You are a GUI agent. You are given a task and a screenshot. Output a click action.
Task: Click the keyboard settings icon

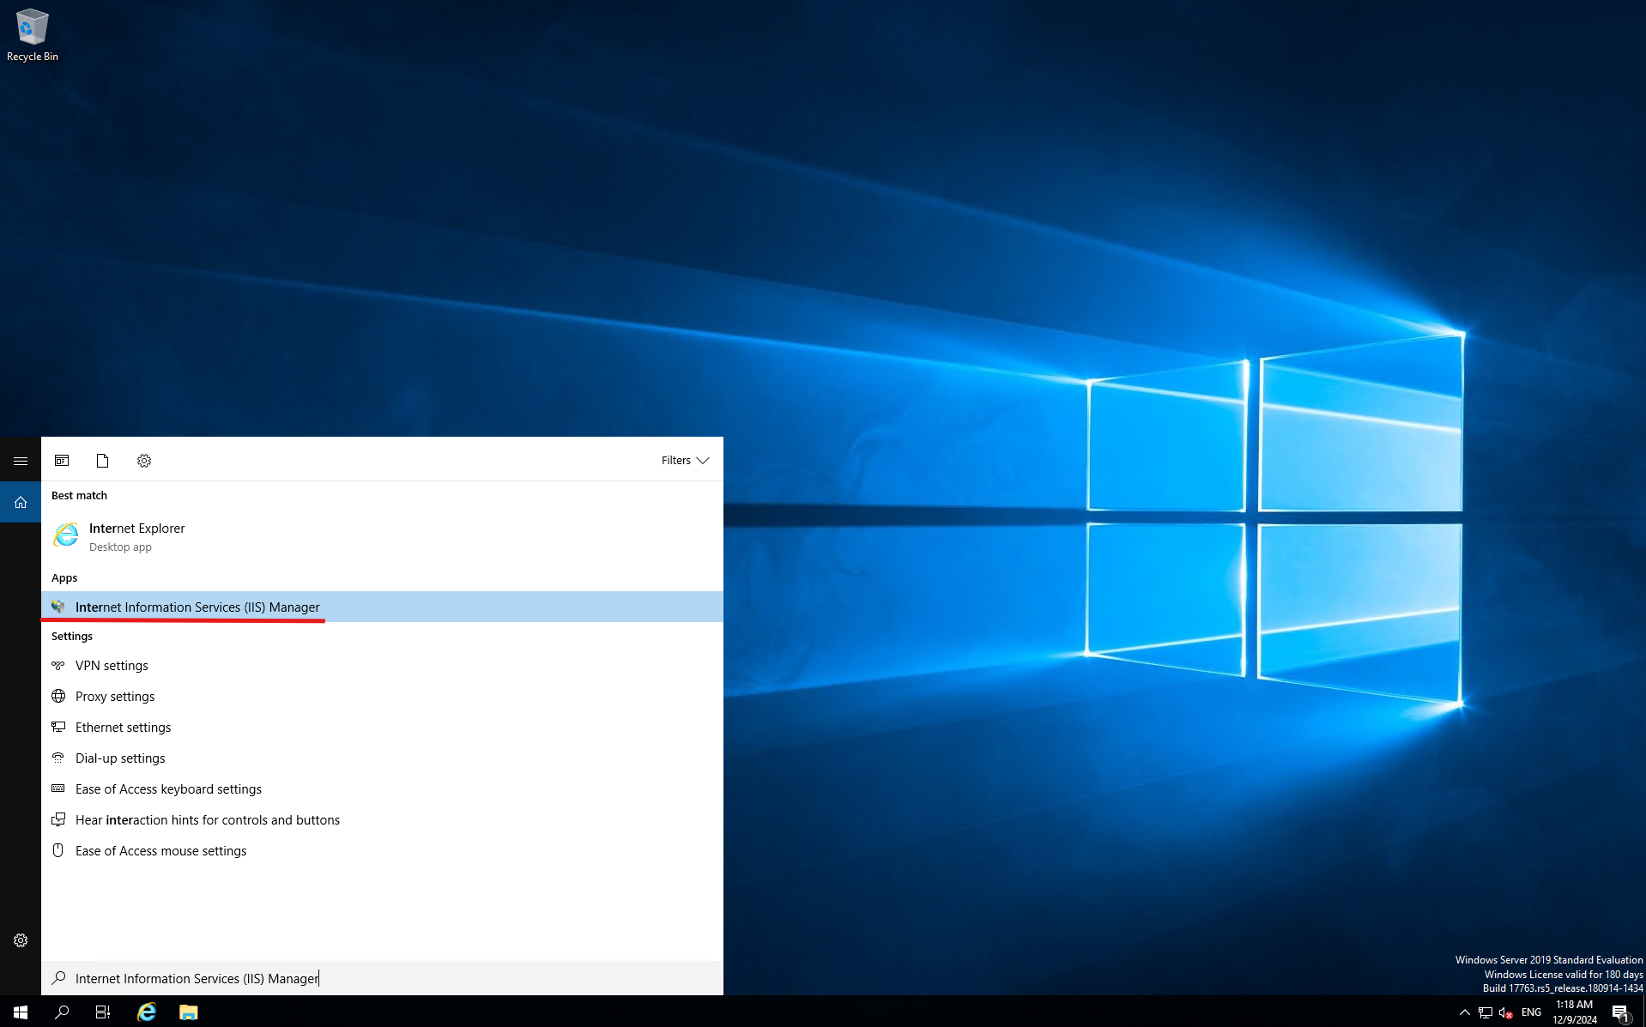(x=58, y=788)
